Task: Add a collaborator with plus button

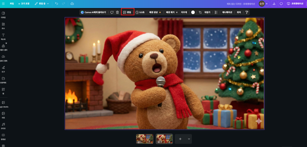Action: click(267, 4)
